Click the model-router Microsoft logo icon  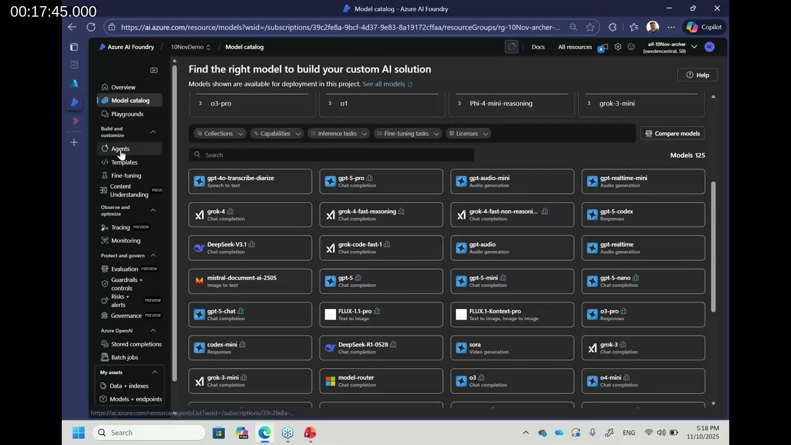coord(330,381)
